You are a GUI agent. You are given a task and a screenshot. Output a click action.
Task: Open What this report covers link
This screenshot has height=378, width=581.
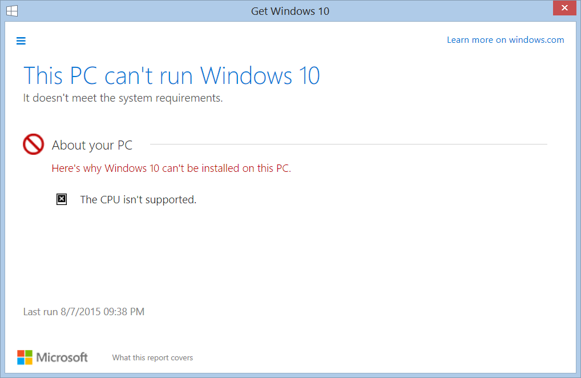(152, 357)
